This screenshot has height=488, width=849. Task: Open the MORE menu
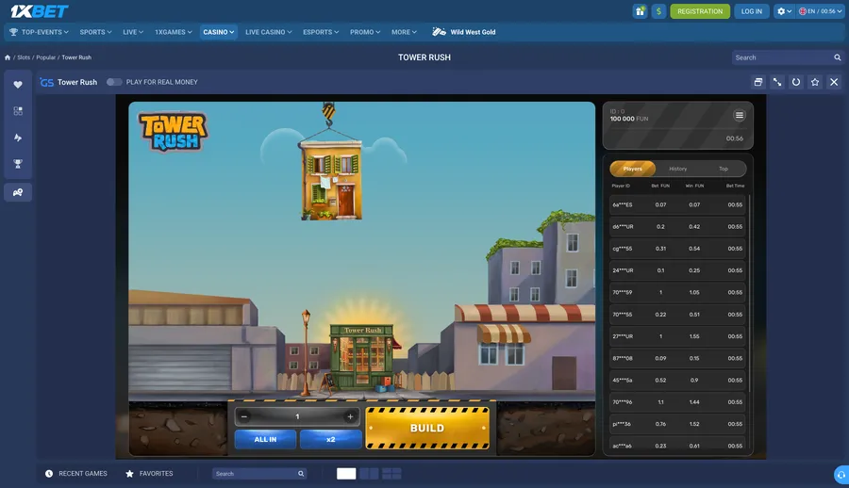click(x=404, y=32)
